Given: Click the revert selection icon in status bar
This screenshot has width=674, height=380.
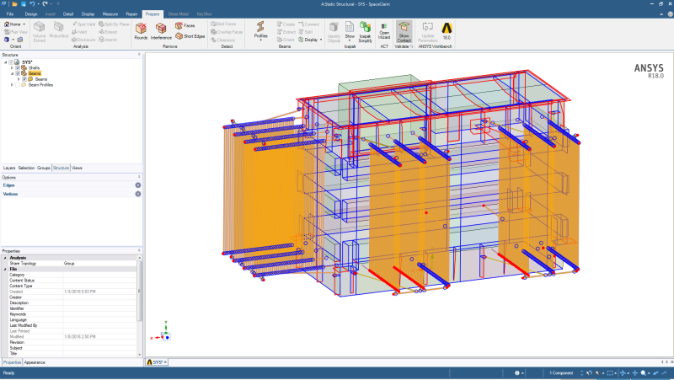Looking at the screenshot, I should pyautogui.click(x=589, y=372).
